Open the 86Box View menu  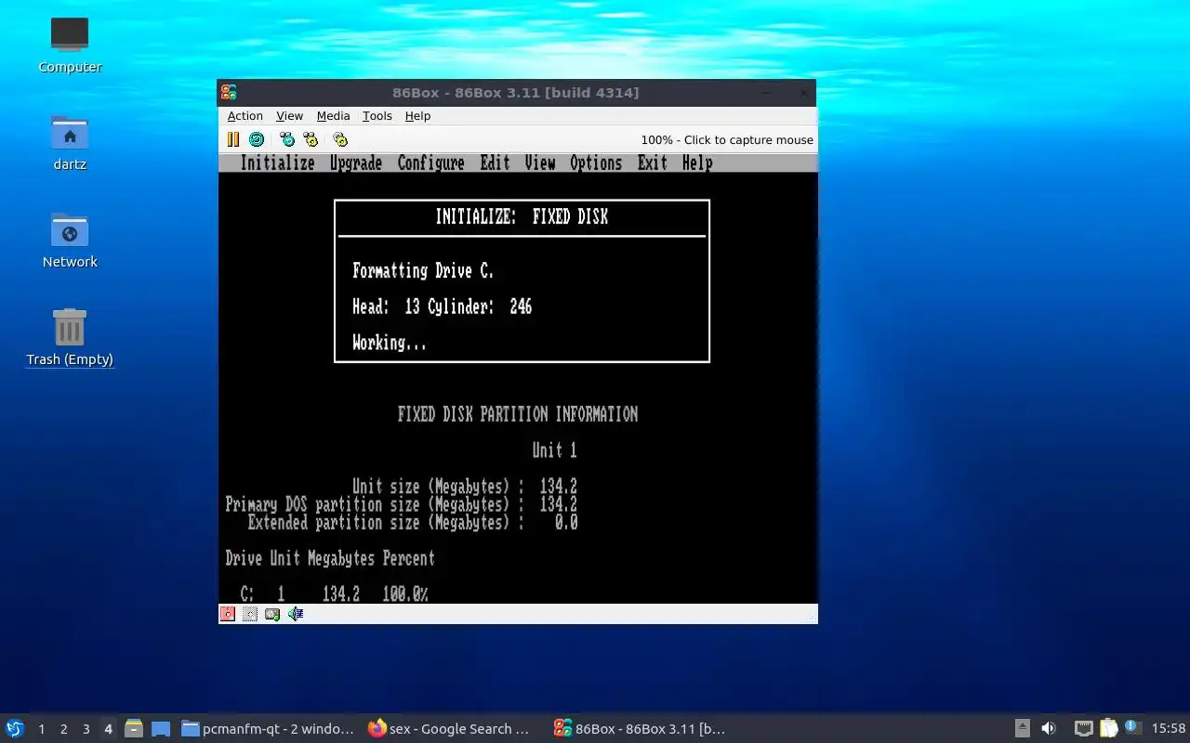(x=290, y=116)
